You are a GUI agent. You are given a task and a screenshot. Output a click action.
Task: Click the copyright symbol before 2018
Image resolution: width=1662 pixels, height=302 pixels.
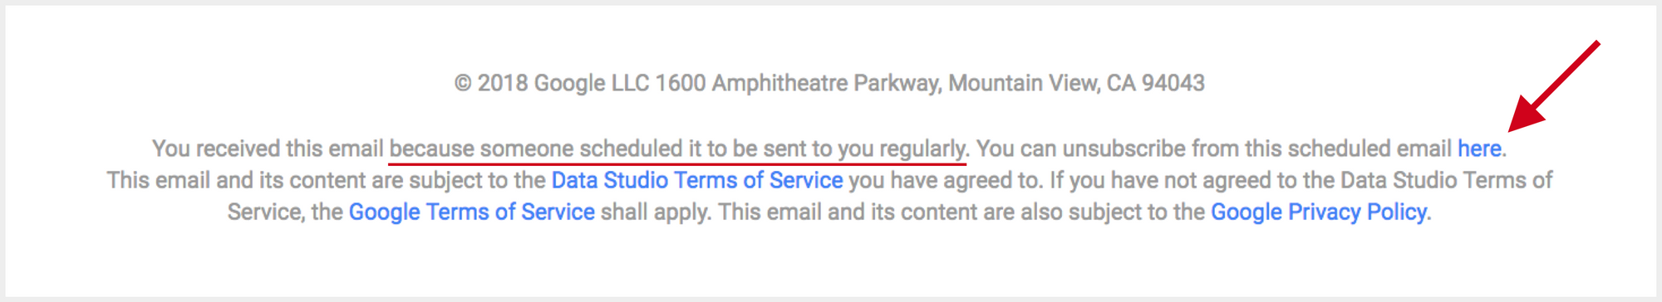click(463, 83)
